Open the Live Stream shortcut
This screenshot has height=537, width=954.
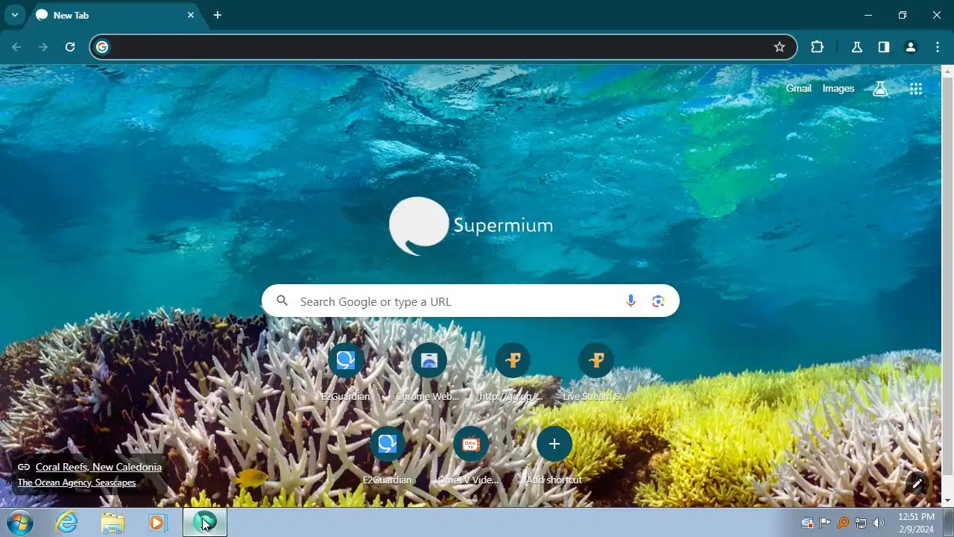(596, 371)
